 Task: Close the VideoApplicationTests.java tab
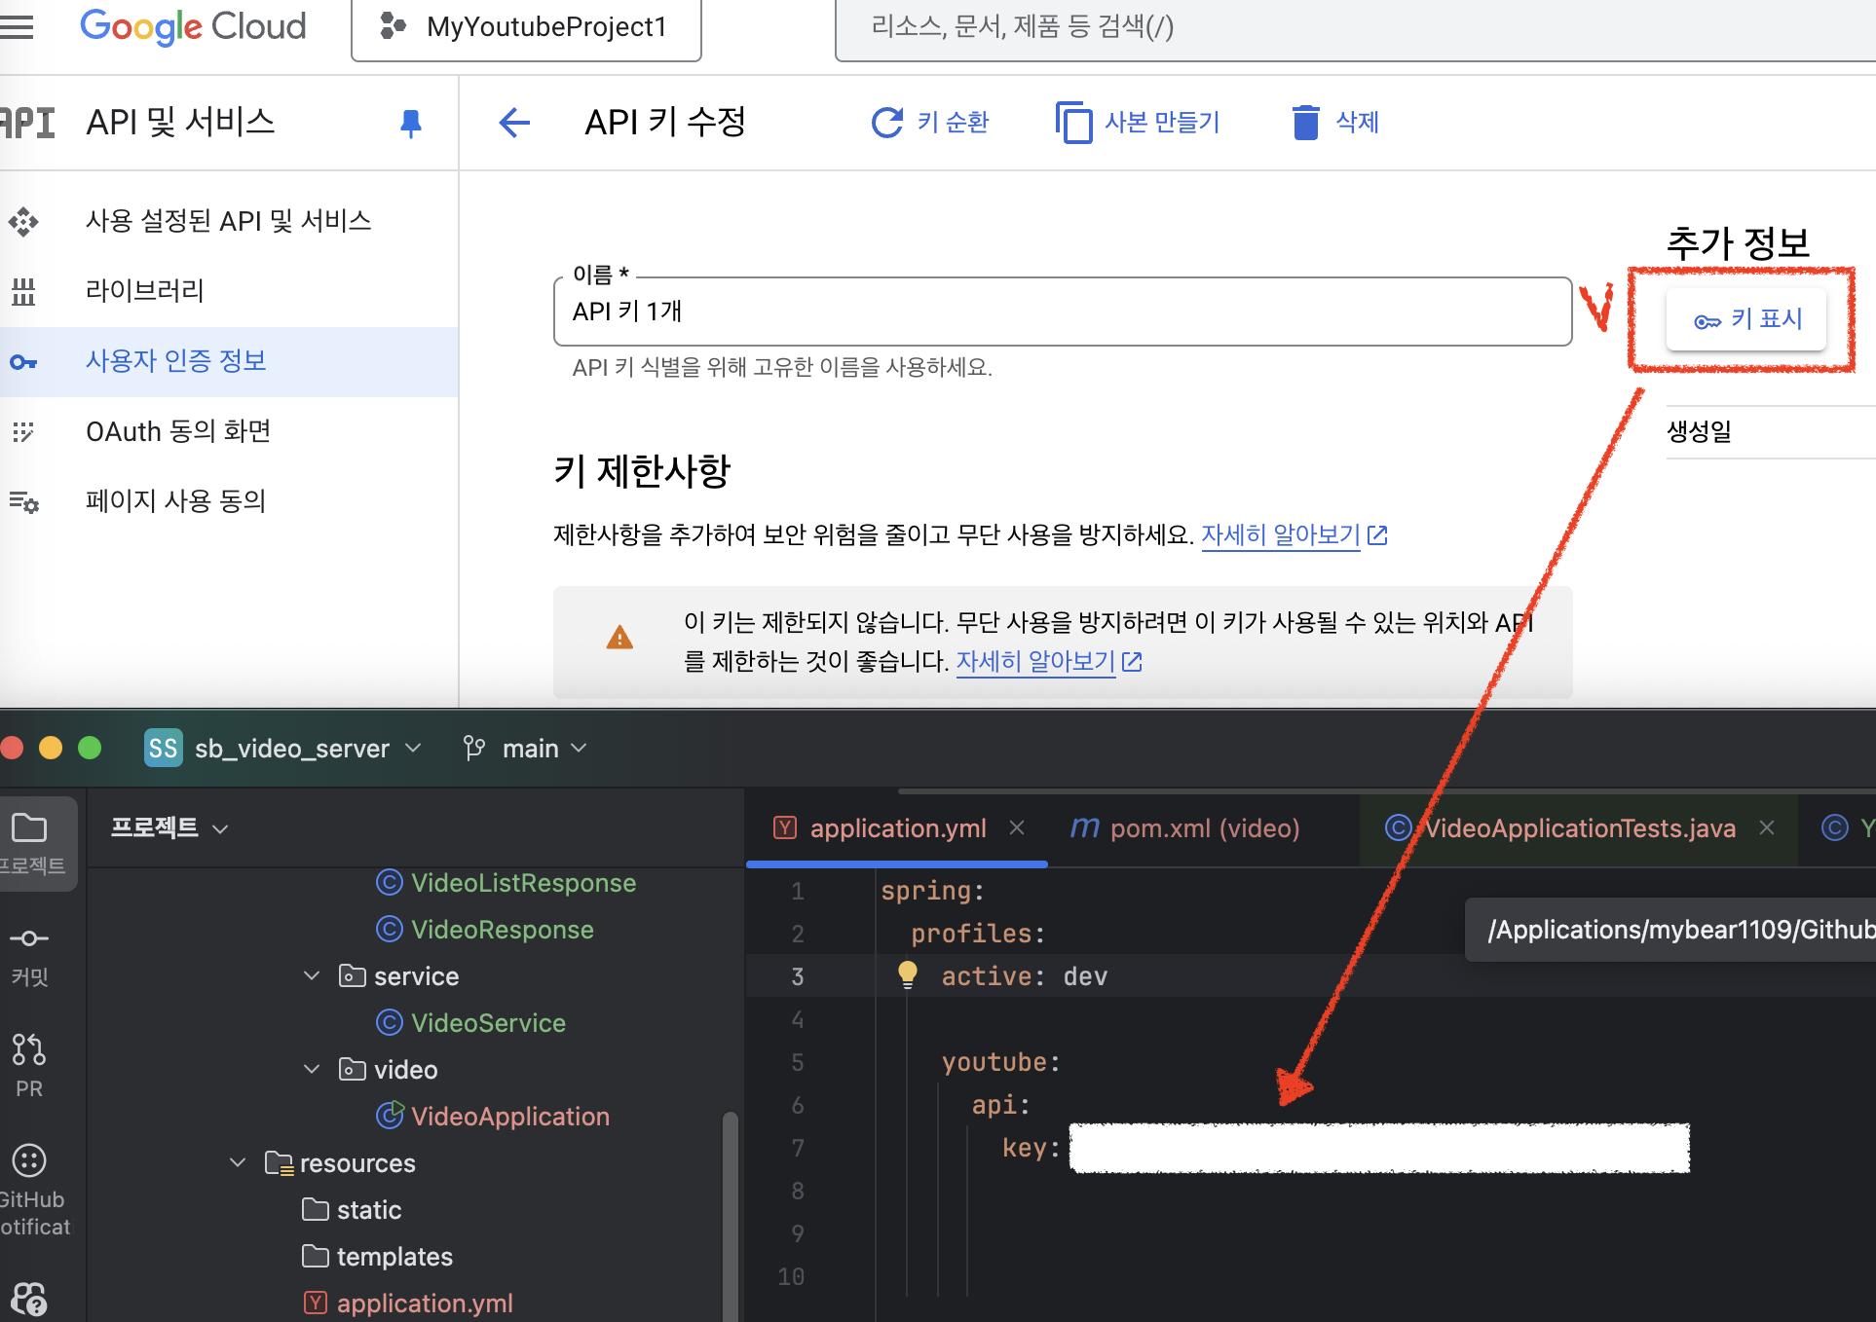click(1767, 827)
